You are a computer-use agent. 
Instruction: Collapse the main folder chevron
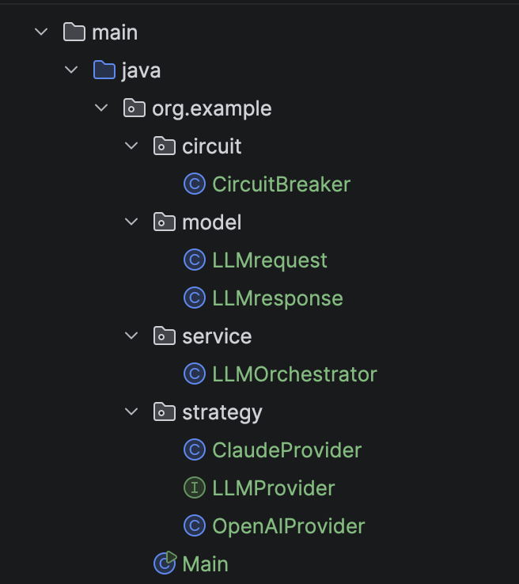click(x=41, y=32)
